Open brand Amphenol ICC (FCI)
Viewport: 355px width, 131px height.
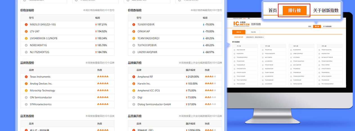click(149, 90)
